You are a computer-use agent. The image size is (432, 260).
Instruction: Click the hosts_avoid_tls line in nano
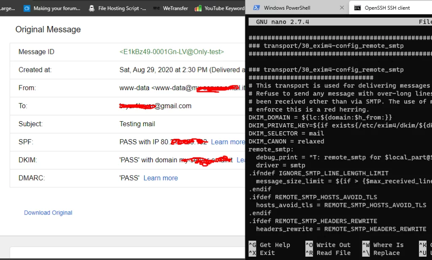(x=341, y=205)
